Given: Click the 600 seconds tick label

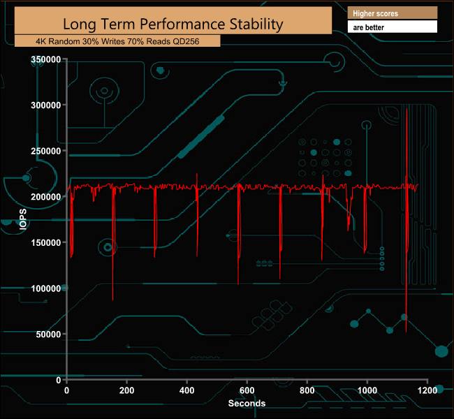Looking at the screenshot, I should coord(247,390).
